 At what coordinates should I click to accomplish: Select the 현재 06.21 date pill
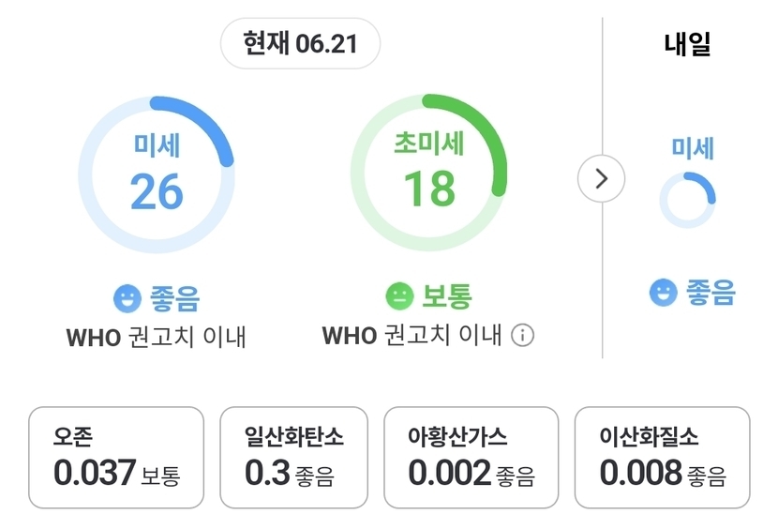pos(300,43)
